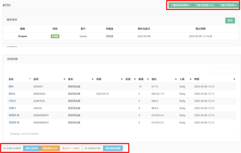Click the 批次產生托運單 button
The image size is (241, 153).
pos(12,148)
